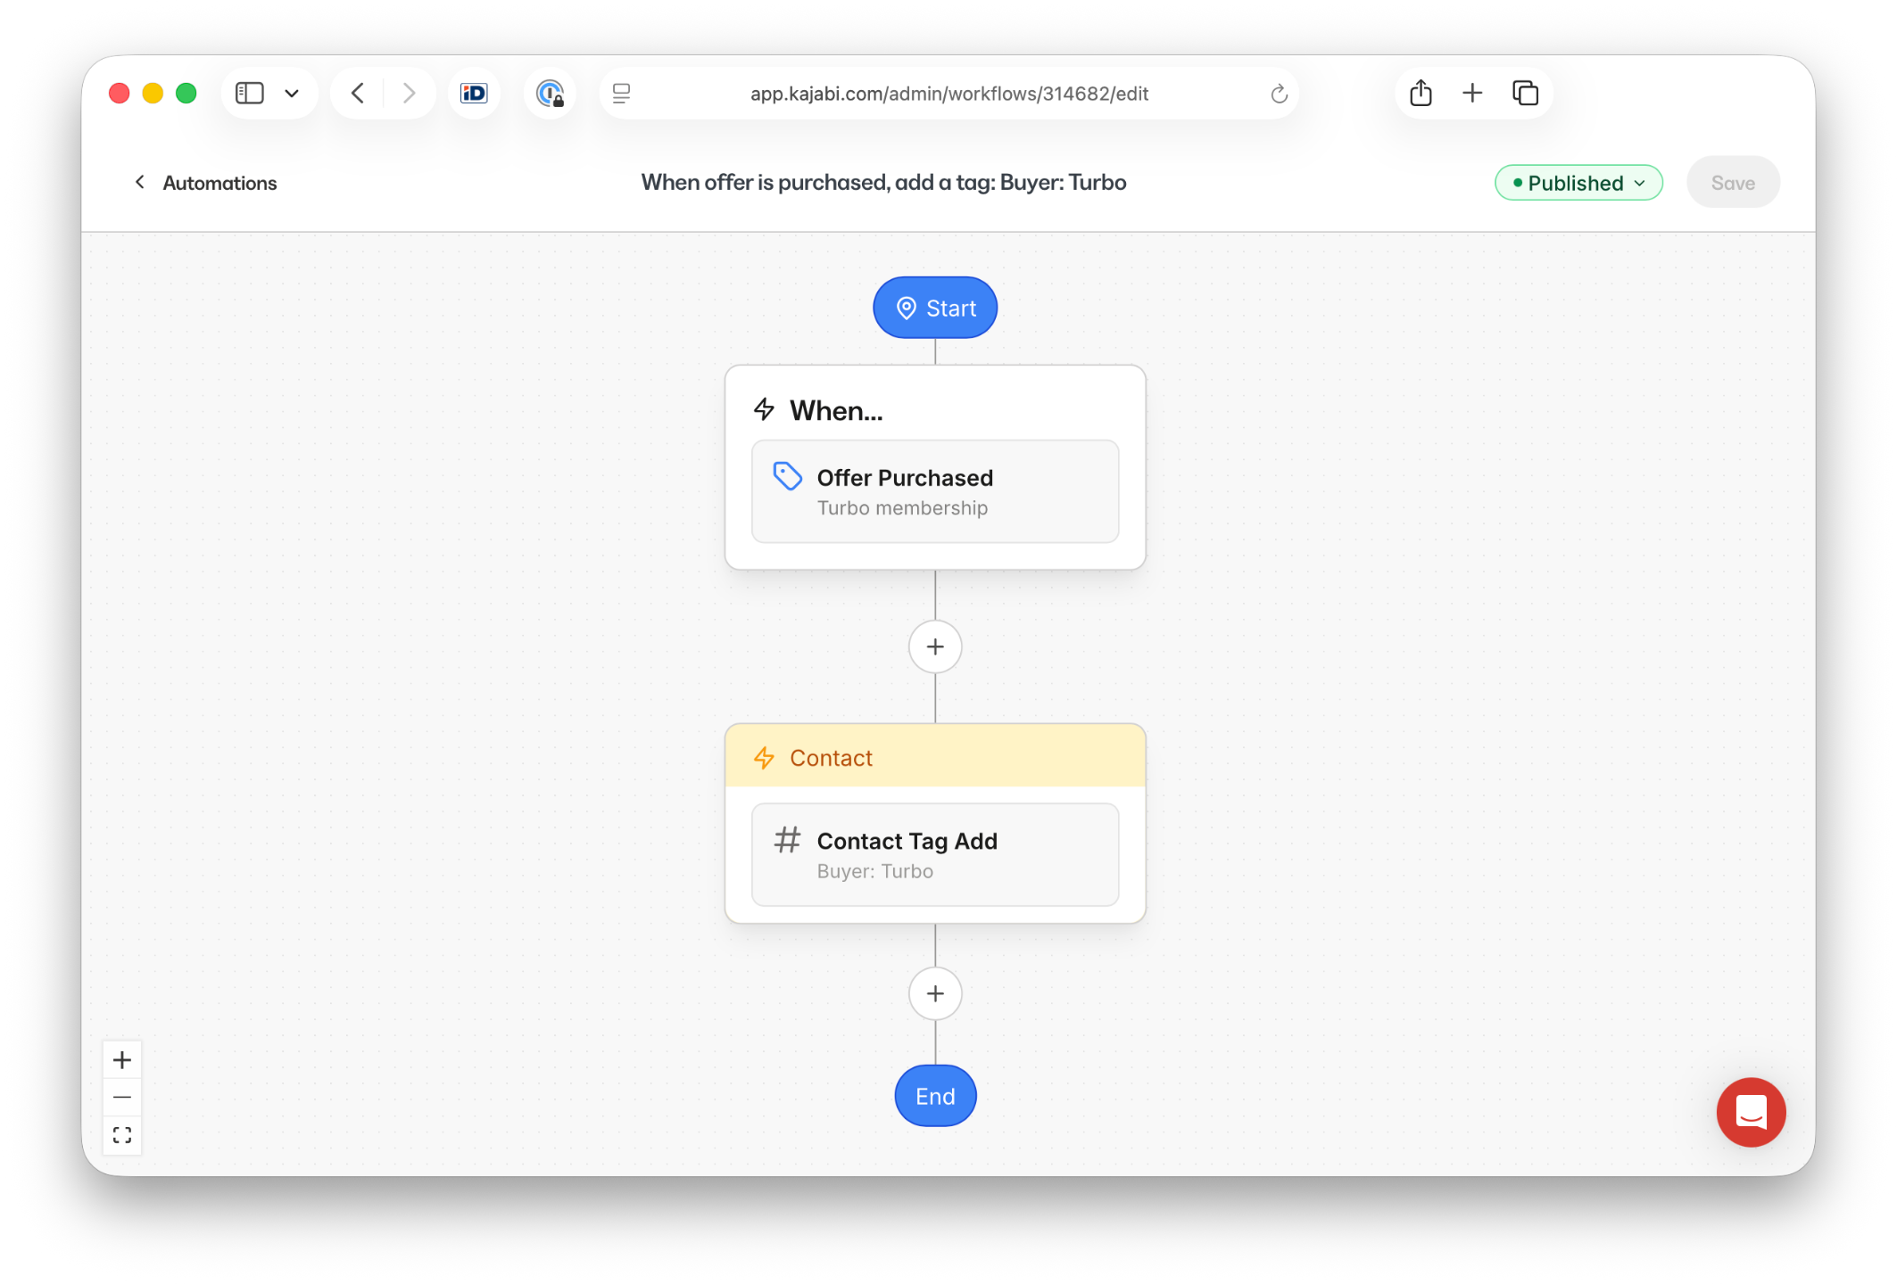Open the tab overview icon
This screenshot has width=1897, height=1284.
point(1525,93)
